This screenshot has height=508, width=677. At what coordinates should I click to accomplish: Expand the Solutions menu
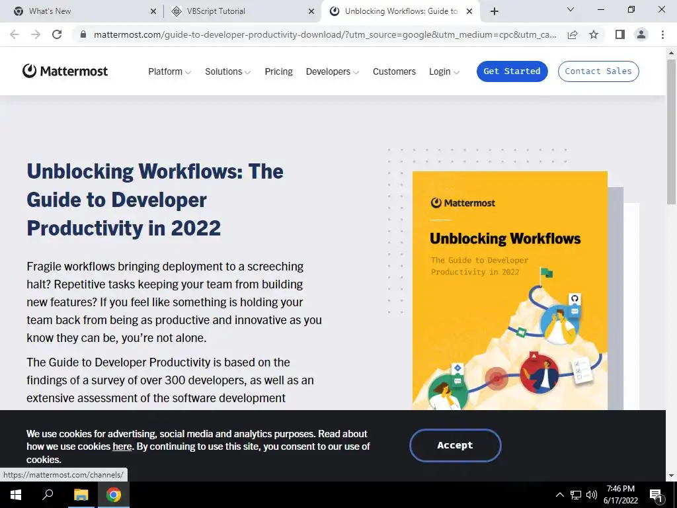click(227, 71)
